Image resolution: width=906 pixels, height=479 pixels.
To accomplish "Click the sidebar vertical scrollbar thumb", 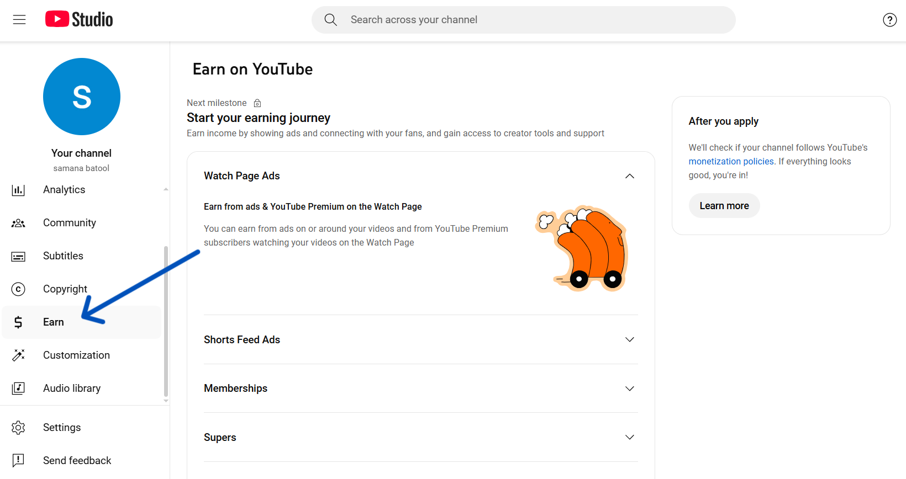I will (x=166, y=322).
